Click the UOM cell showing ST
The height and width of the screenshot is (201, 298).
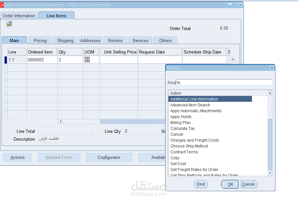(91, 60)
